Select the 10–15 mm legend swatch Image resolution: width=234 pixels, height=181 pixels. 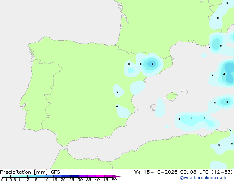pyautogui.click(x=49, y=176)
